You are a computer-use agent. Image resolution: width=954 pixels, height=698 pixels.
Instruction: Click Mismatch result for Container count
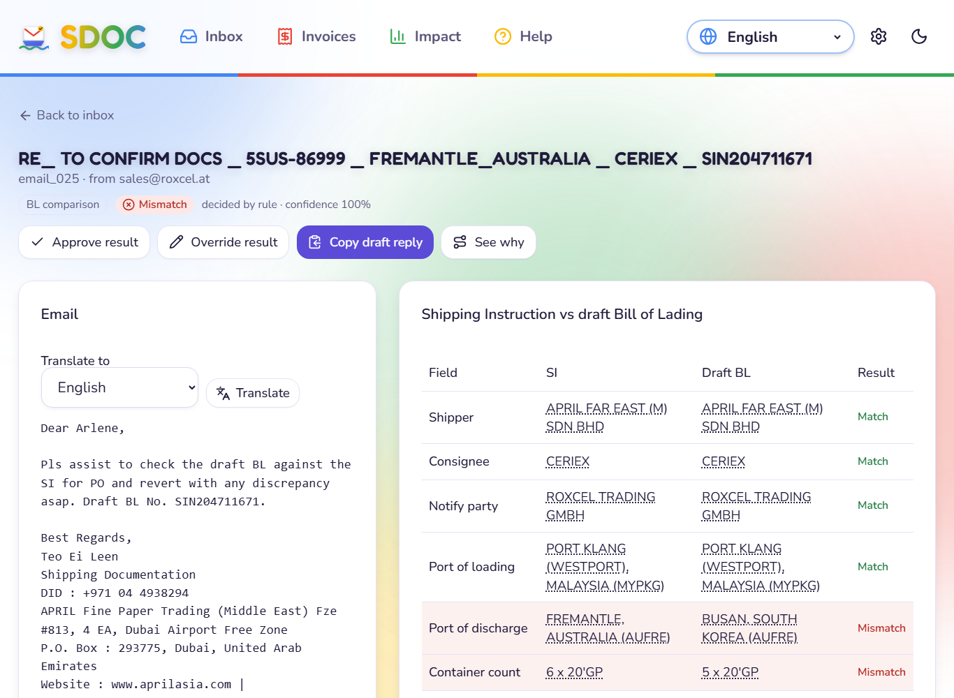point(881,672)
